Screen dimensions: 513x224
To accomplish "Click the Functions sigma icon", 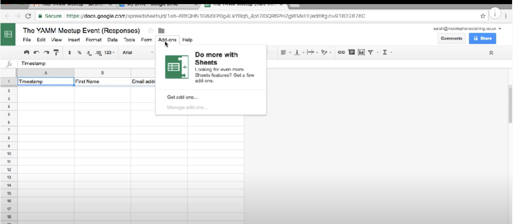I will click(x=385, y=52).
